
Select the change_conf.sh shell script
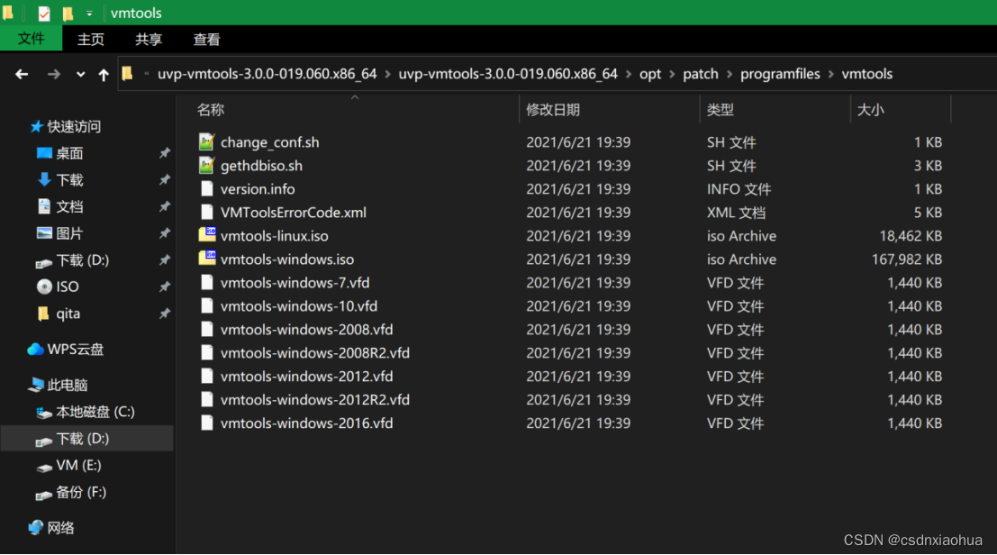click(x=268, y=141)
